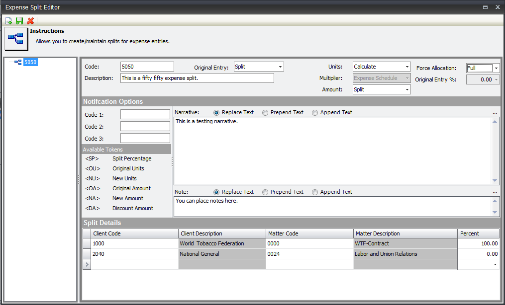The height and width of the screenshot is (305, 505).
Task: Click the large split diagram icon beside Instructions
Action: pyautogui.click(x=16, y=39)
